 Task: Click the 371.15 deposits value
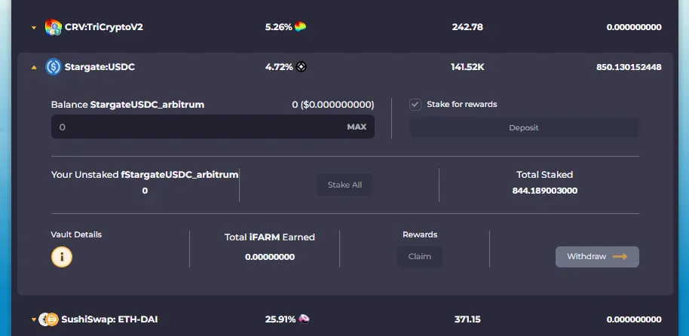pos(467,319)
